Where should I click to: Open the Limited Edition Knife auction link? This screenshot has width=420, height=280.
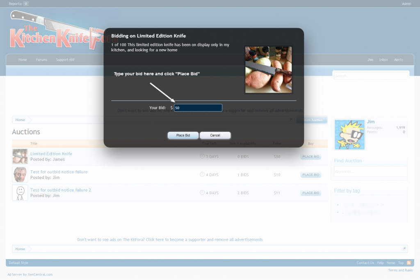click(51, 154)
